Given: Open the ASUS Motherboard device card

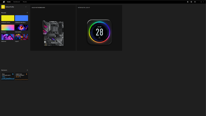Looking at the screenshot, I should pyautogui.click(x=53, y=28).
